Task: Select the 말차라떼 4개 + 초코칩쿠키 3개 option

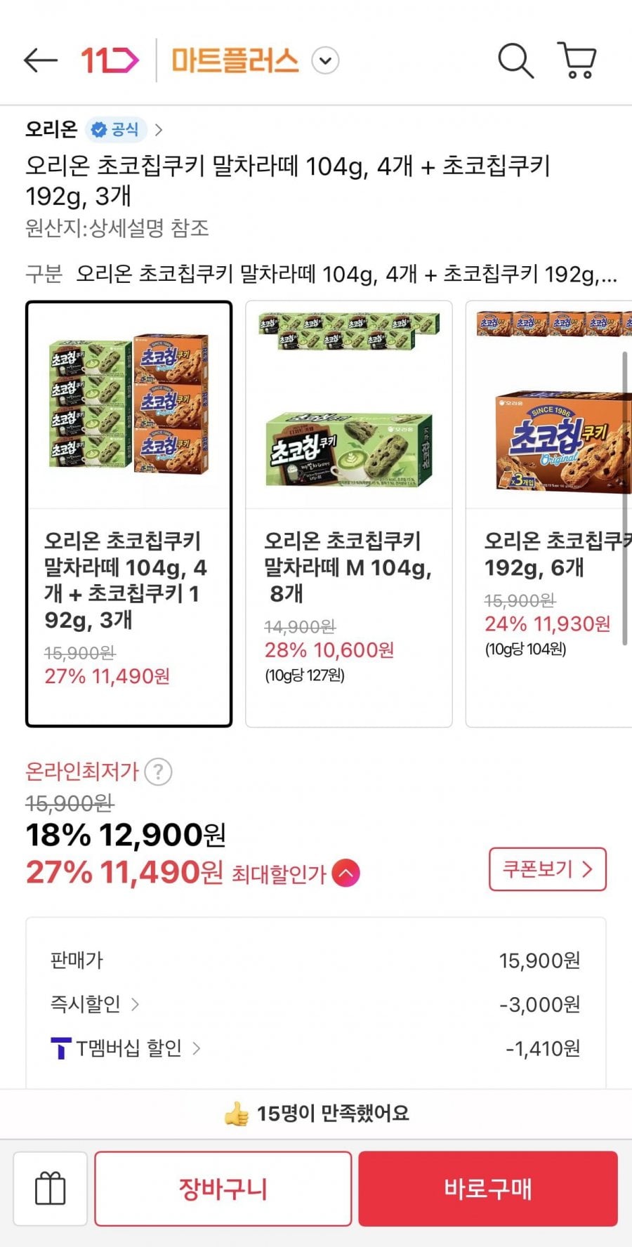Action: 129,513
